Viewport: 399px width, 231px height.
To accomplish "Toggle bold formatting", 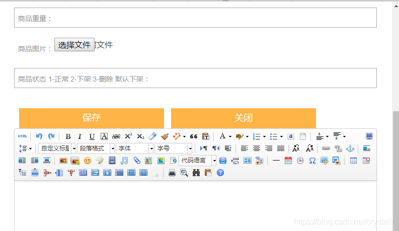I will (x=68, y=136).
